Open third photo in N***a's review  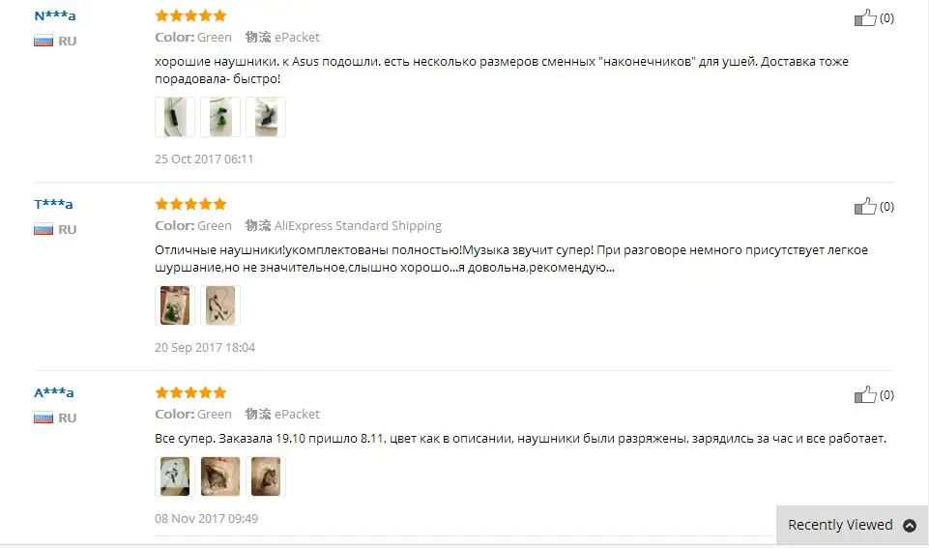point(266,117)
